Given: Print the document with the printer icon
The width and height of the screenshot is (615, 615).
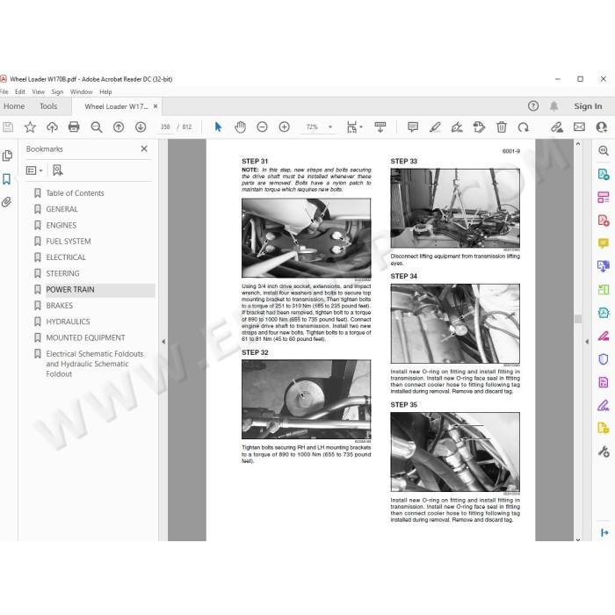Looking at the screenshot, I should pos(74,127).
